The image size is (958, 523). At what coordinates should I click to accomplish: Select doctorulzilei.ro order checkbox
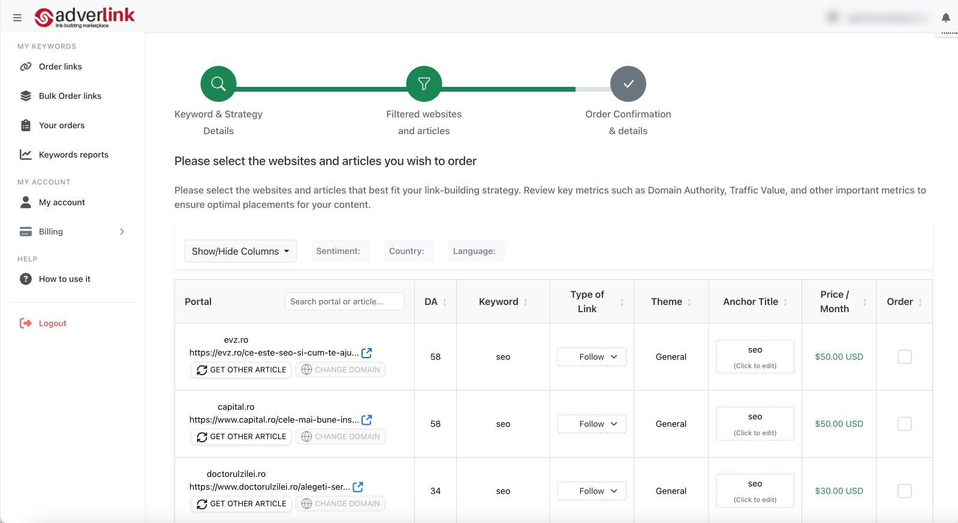pos(904,491)
